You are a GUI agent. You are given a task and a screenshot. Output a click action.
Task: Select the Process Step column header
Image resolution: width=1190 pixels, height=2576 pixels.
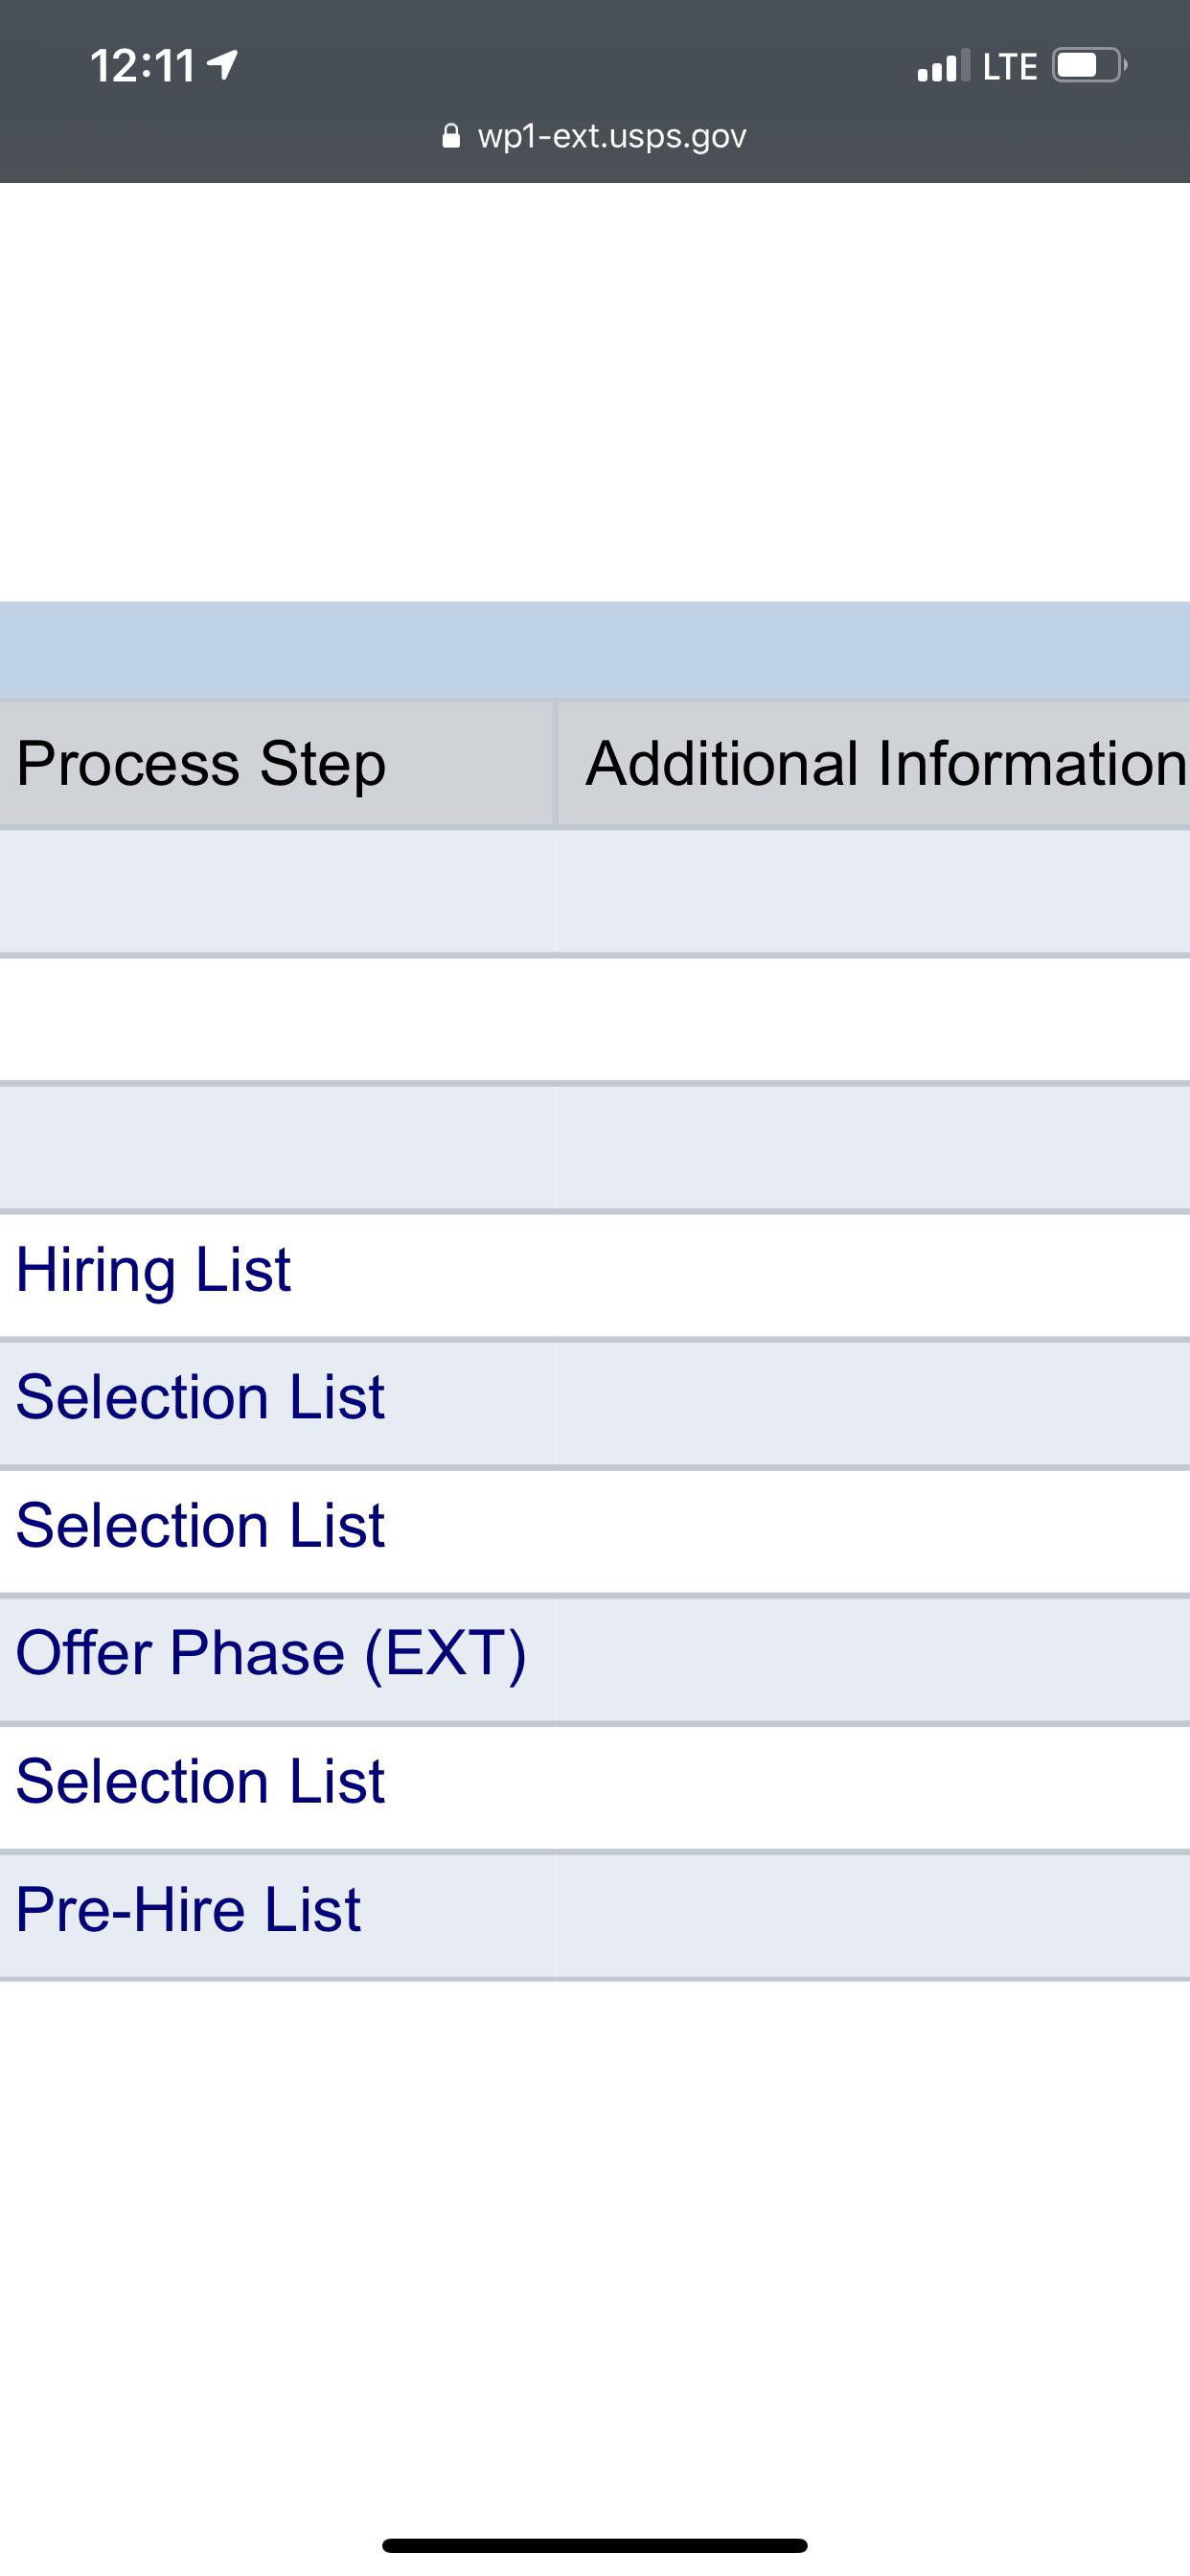(x=201, y=763)
